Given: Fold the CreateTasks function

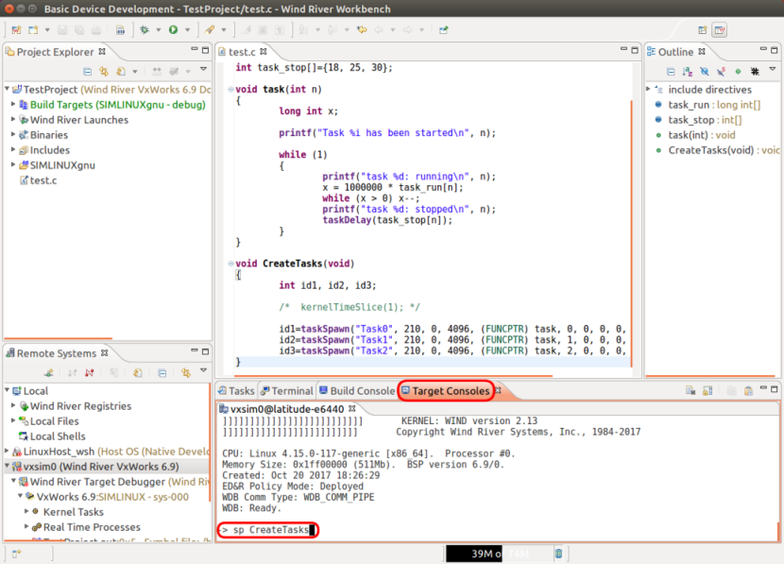Looking at the screenshot, I should click(x=230, y=264).
